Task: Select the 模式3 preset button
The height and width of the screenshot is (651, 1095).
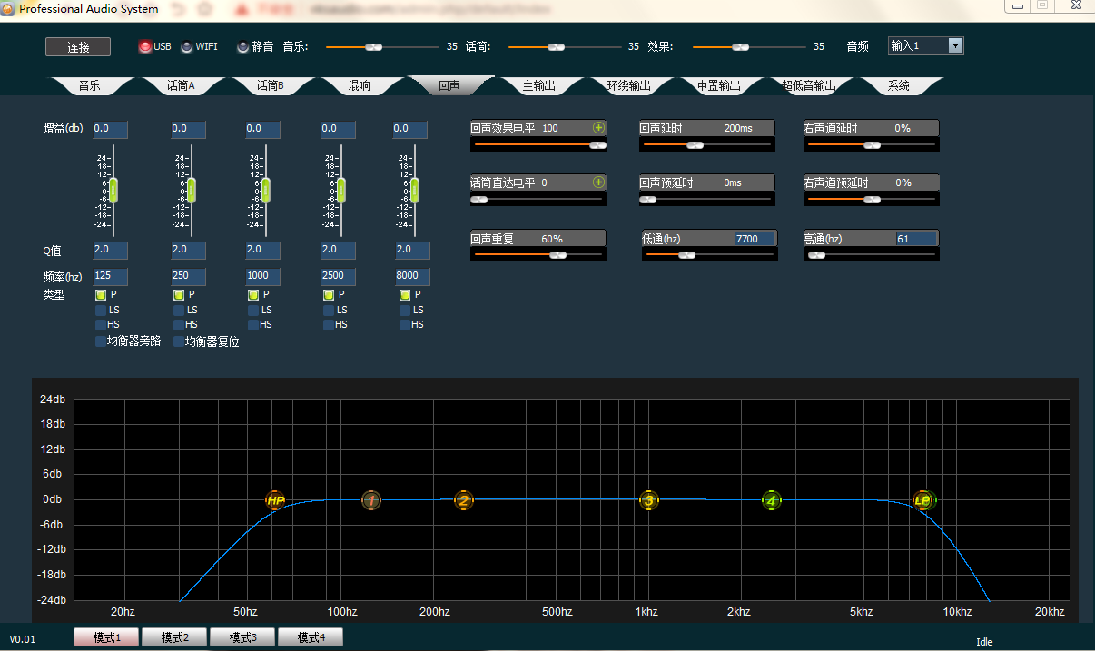Action: [243, 637]
